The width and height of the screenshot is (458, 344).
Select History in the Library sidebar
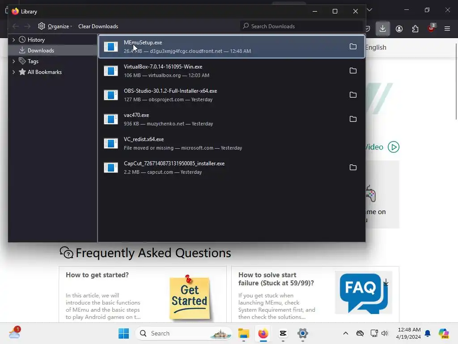(x=36, y=39)
